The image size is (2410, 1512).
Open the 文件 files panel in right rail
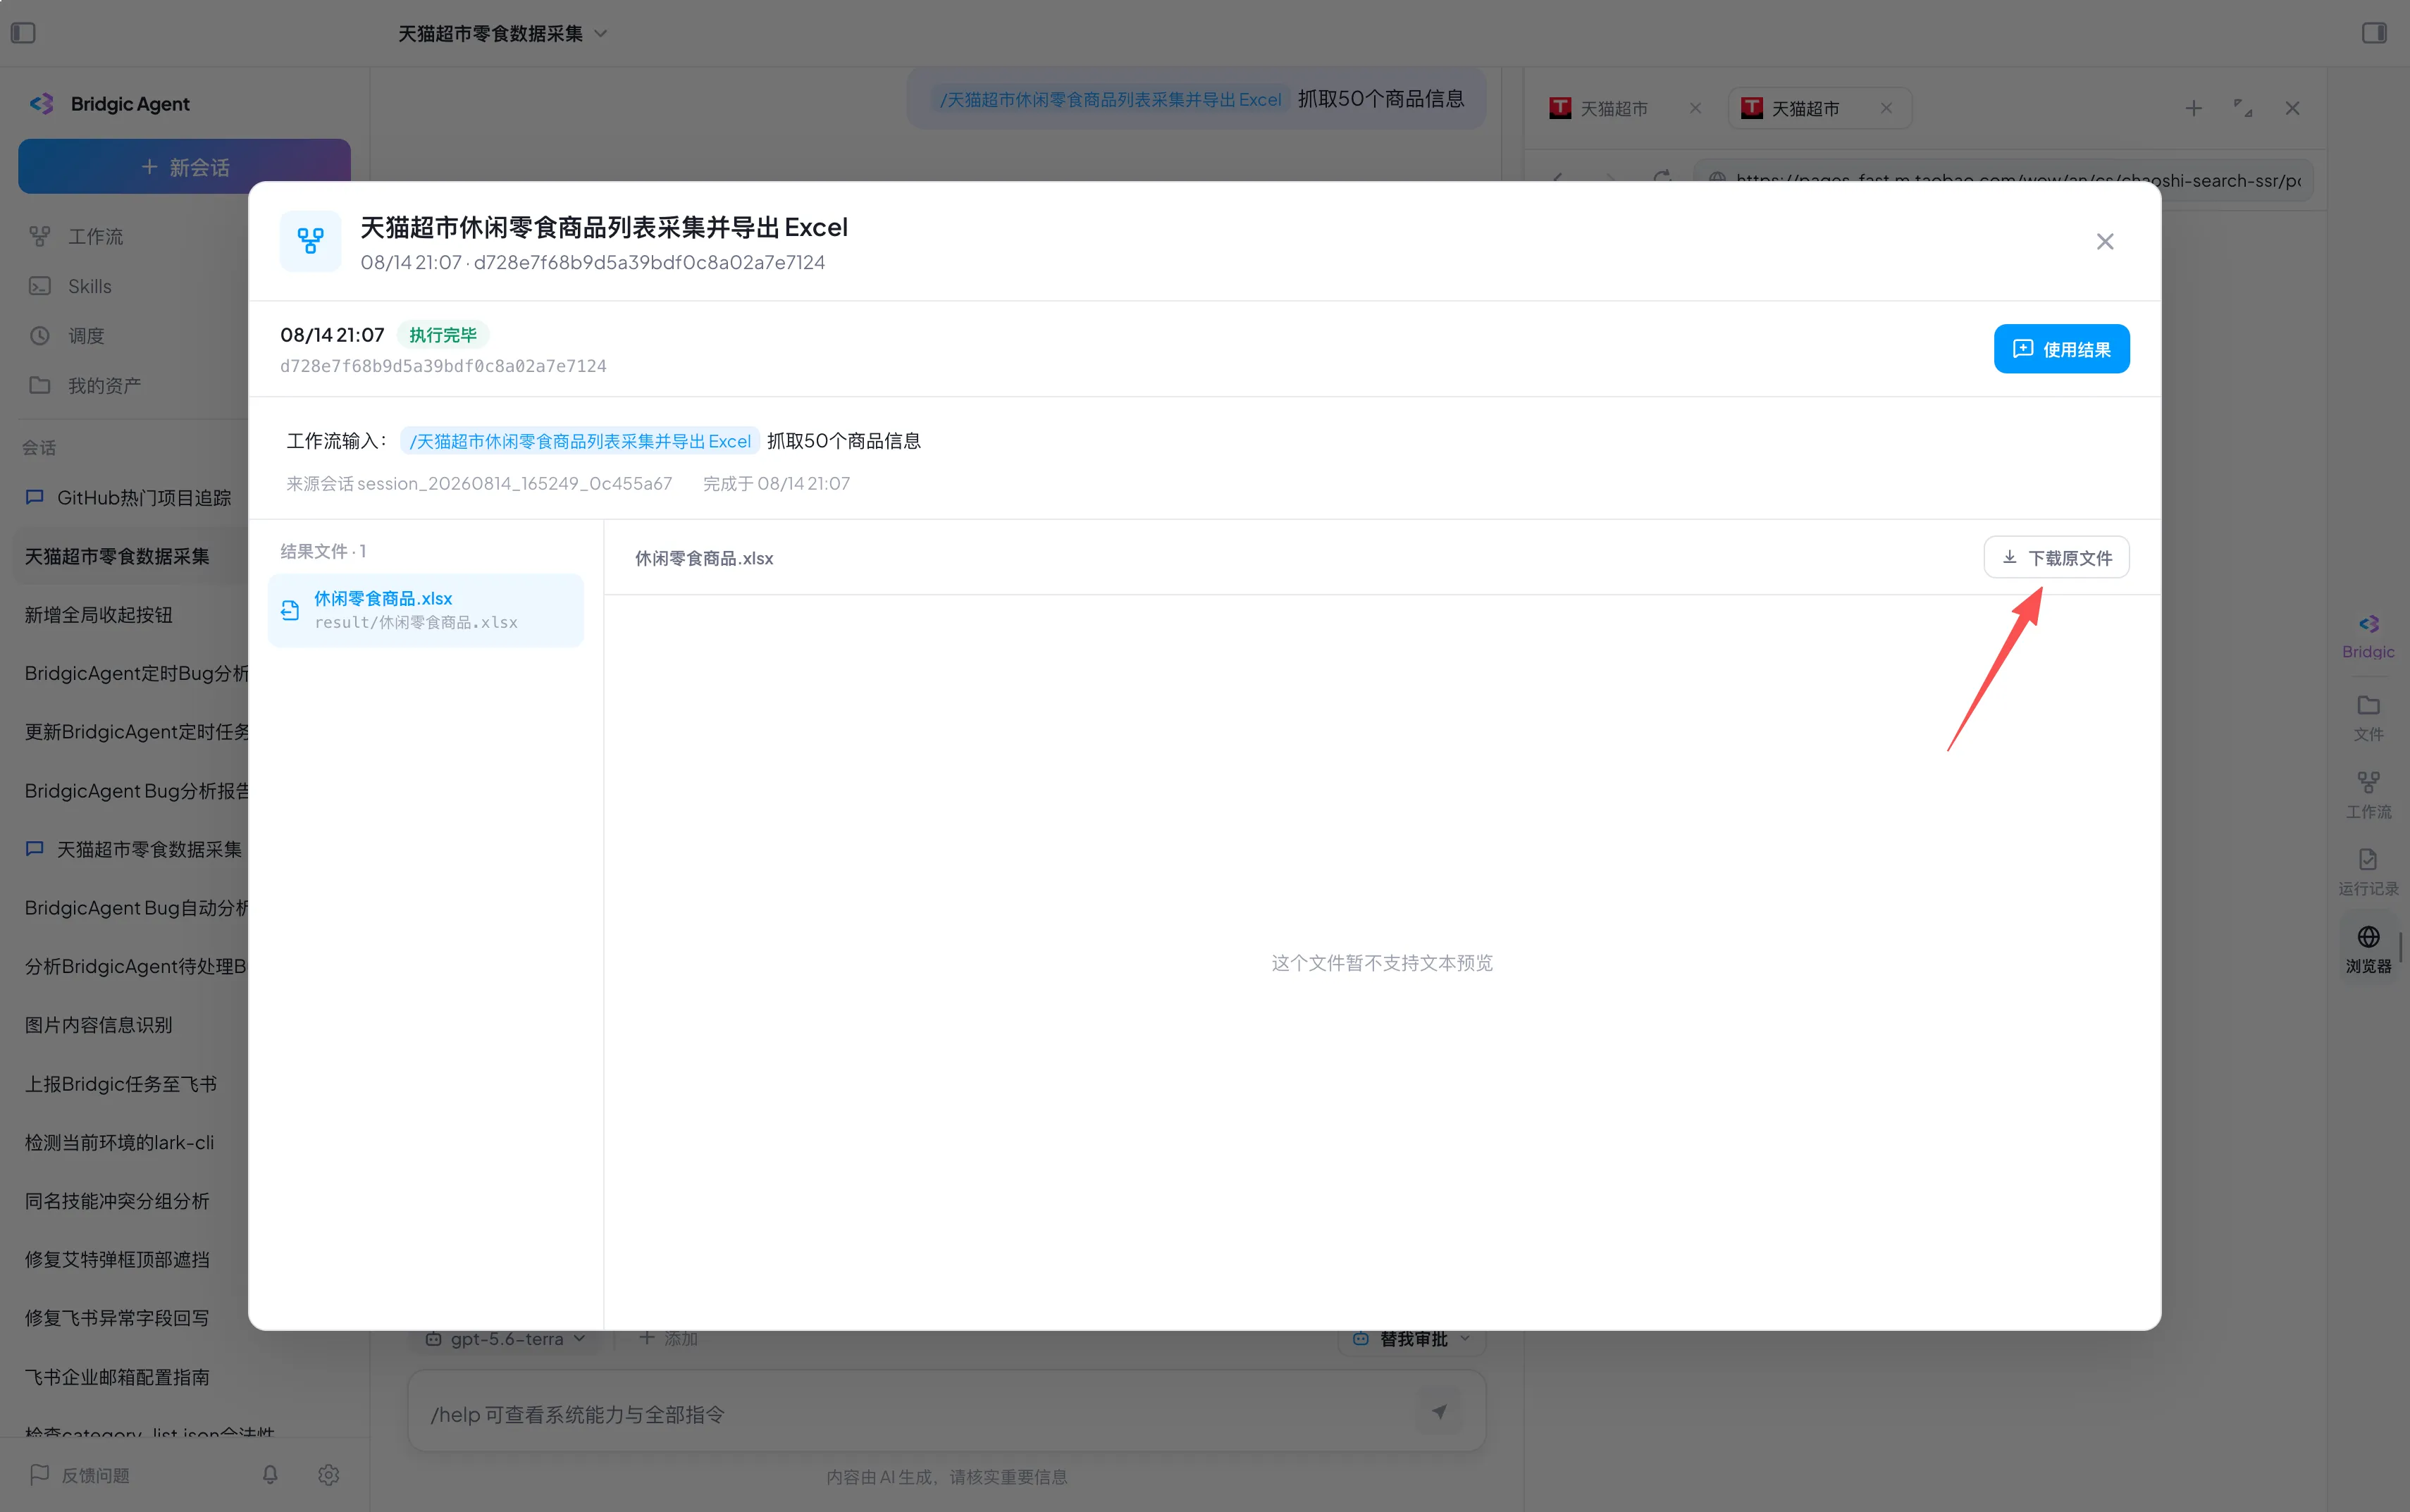pyautogui.click(x=2368, y=717)
